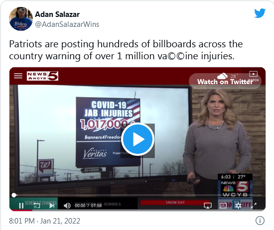Pause the video with the pause icon
This screenshot has width=274, height=230.
pos(21,206)
